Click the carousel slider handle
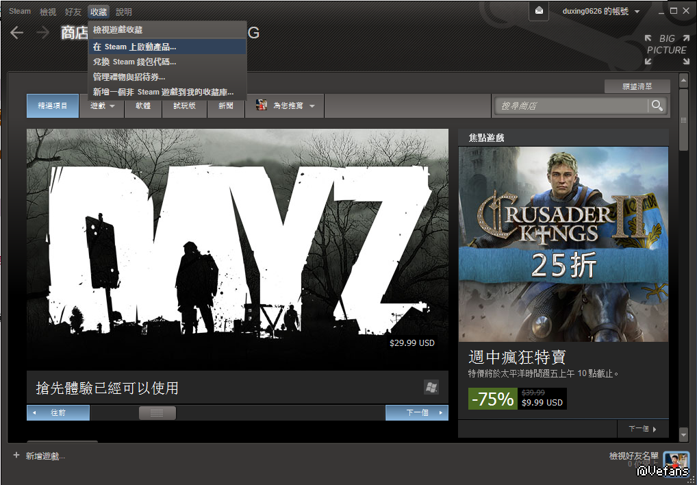697x485 pixels. pos(157,412)
